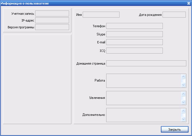Click the Версия программы field
Viewport: 192px width, 136px height.
(52, 27)
